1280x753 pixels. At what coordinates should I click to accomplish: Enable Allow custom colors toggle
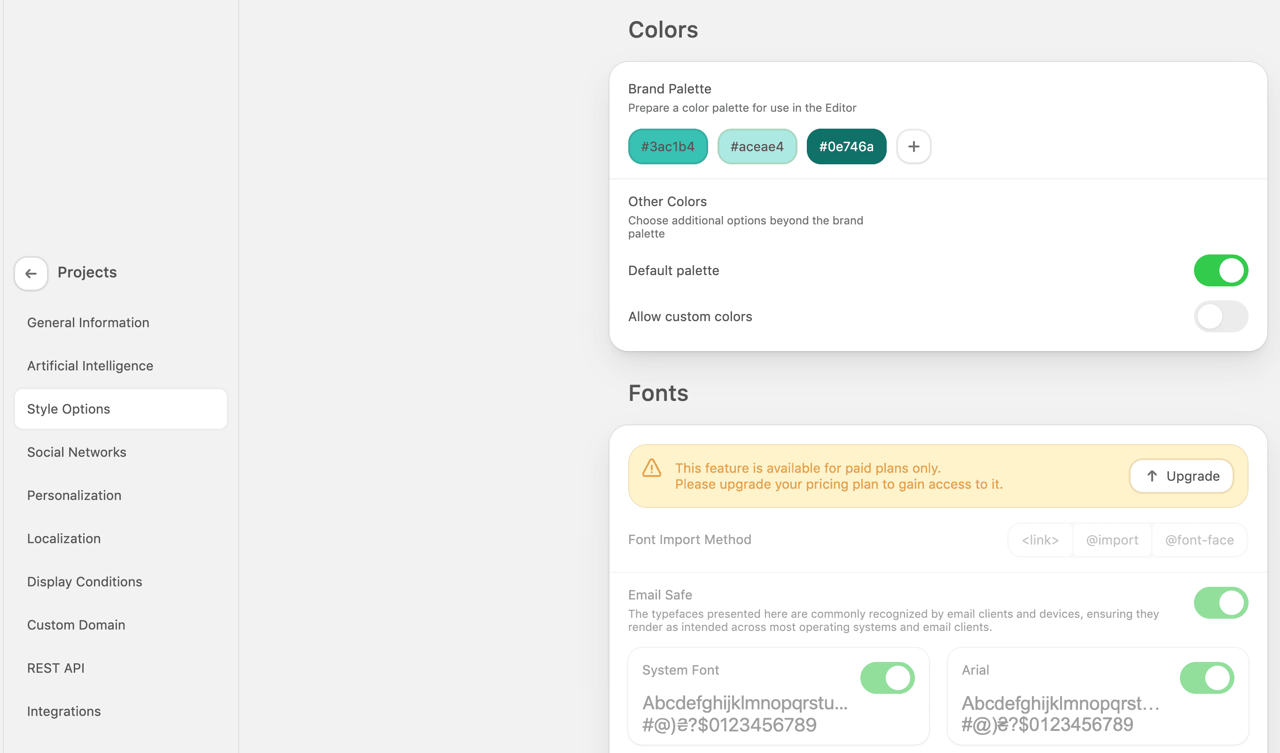[1221, 316]
